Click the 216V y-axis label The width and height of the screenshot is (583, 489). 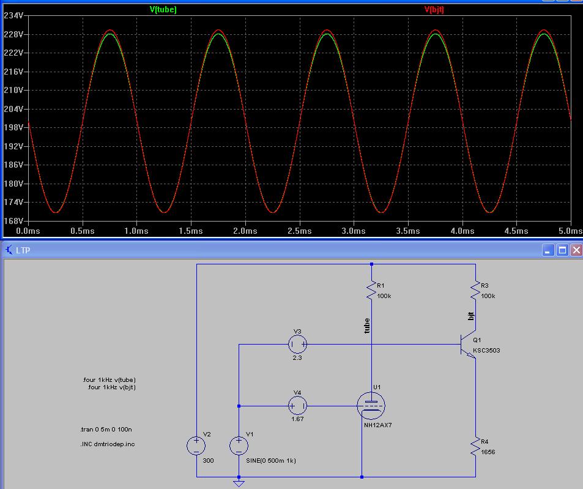[13, 72]
